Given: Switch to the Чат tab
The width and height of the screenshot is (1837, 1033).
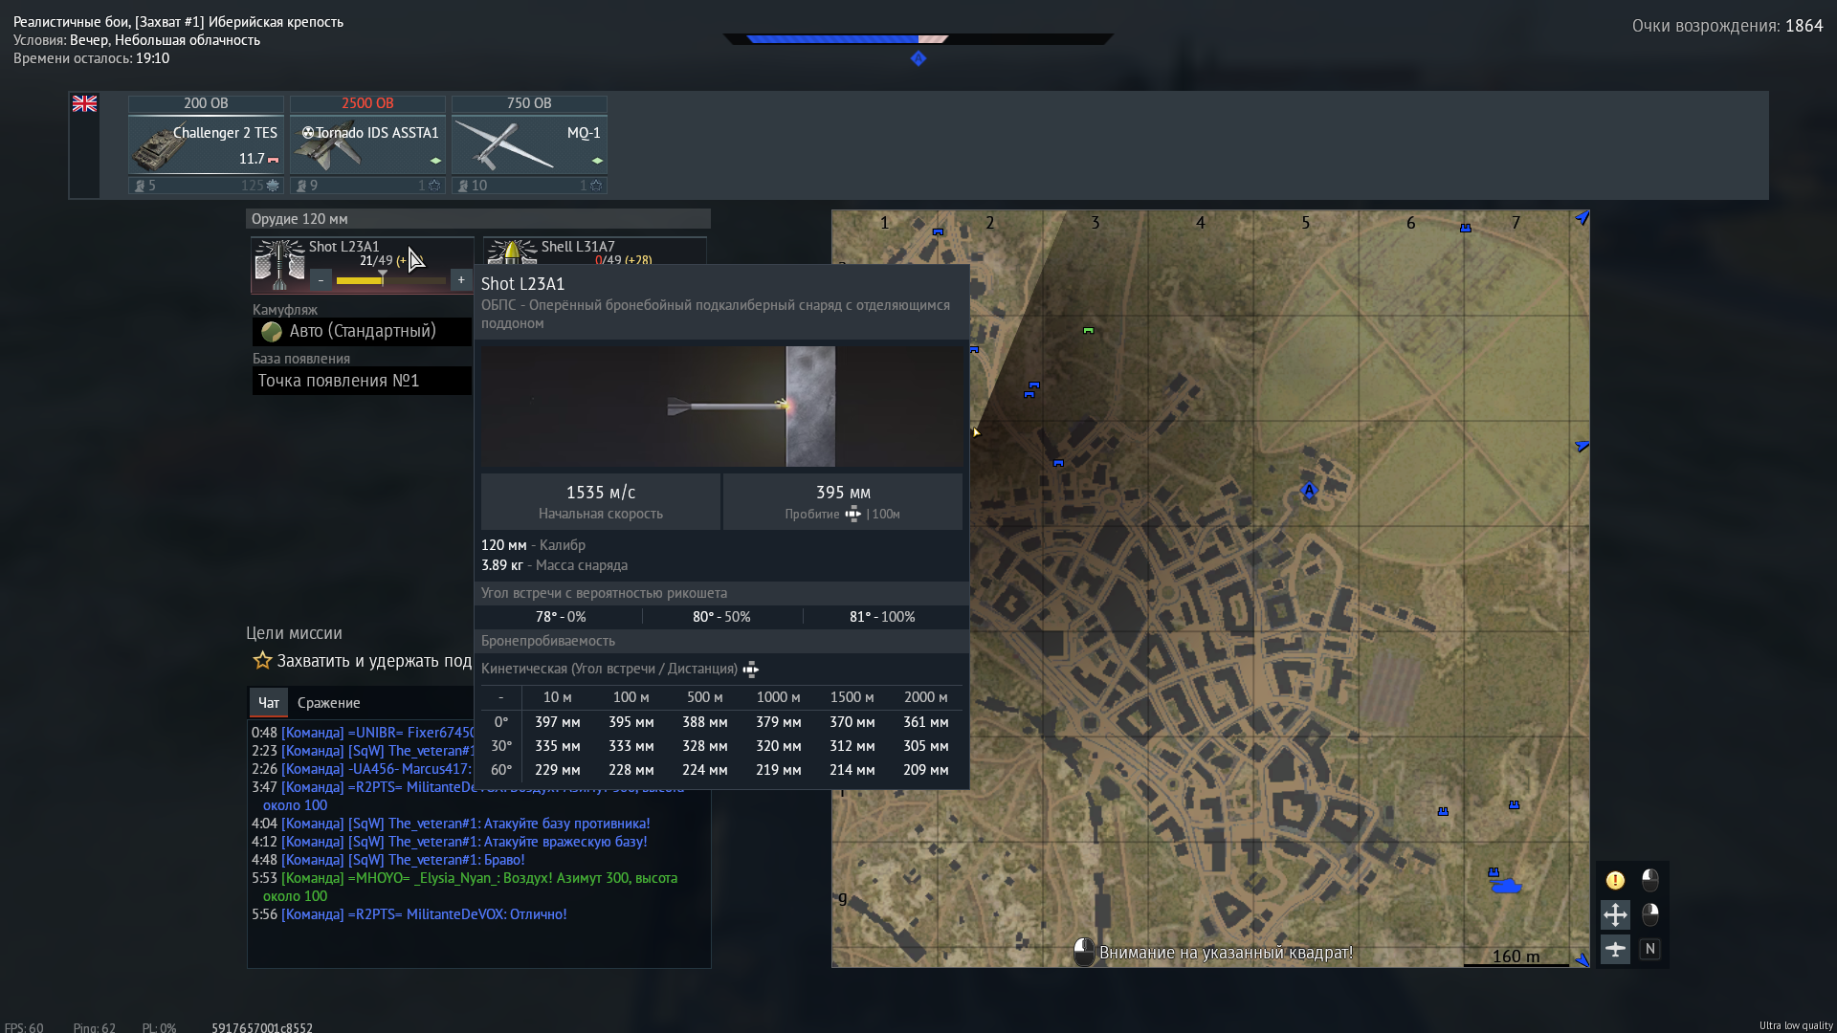Looking at the screenshot, I should coord(269,703).
